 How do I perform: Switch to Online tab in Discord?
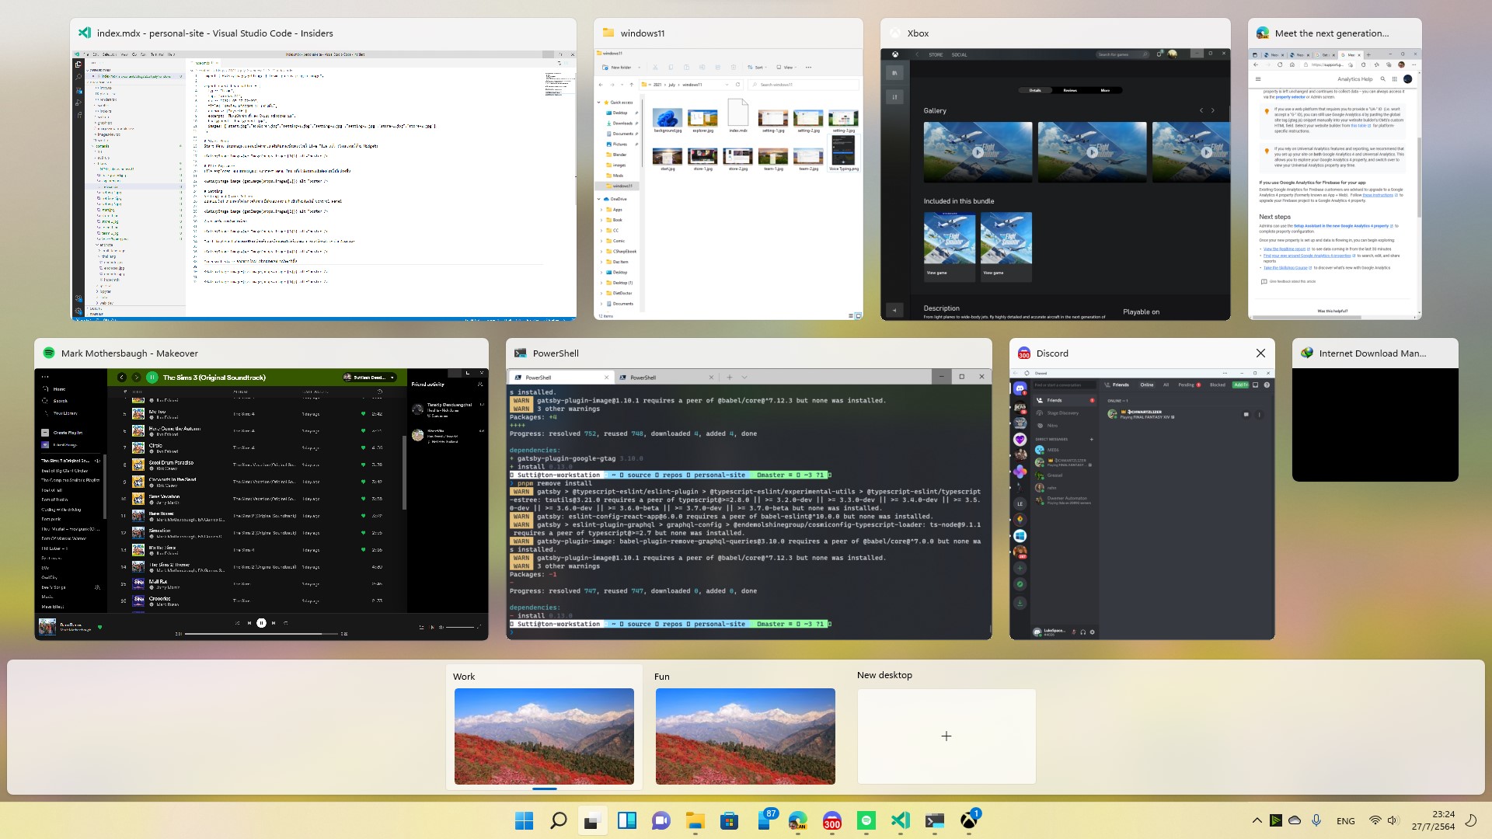[x=1147, y=385]
